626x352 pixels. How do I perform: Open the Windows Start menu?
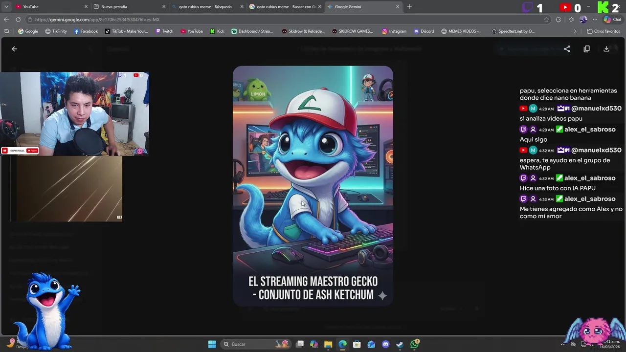[212, 344]
